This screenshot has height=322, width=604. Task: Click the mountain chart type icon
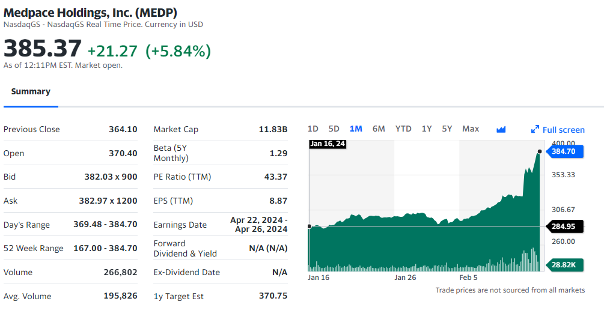click(501, 129)
